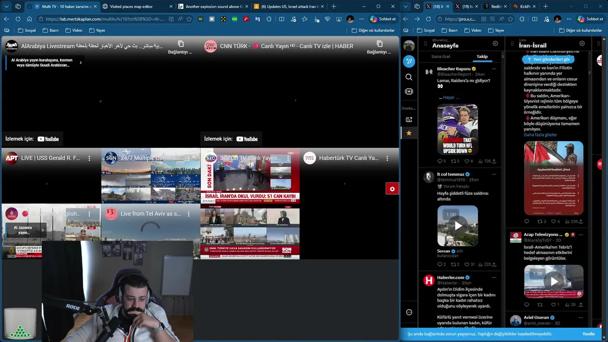The height and width of the screenshot is (342, 608).
Task: Open the Palestinian flag image in İran-İsrail column
Action: coord(553,178)
